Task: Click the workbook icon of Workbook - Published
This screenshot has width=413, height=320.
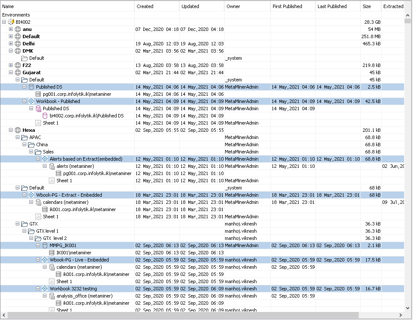Action: pos(31,101)
